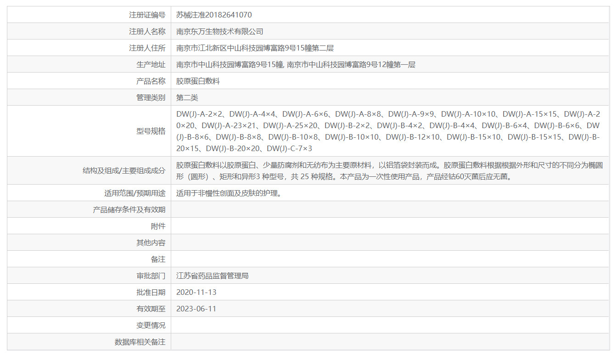Select registration number 苏械注准20182641070
Screen dimensions: 616x355
[214, 15]
